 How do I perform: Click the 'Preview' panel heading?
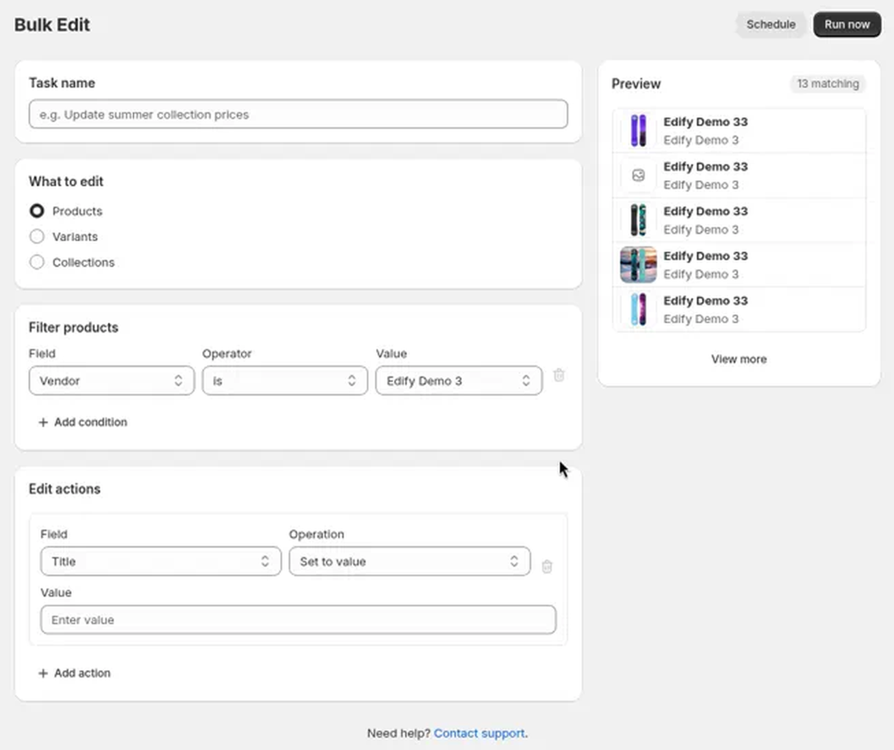coord(636,83)
